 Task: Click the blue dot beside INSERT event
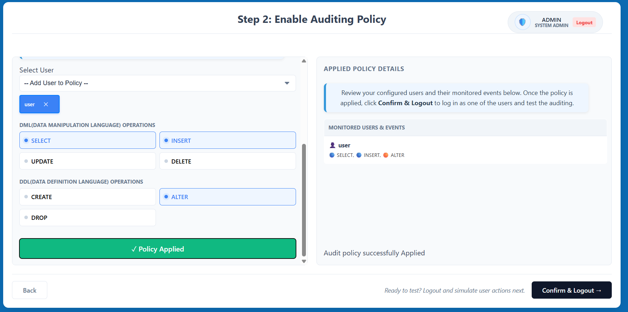(359, 155)
